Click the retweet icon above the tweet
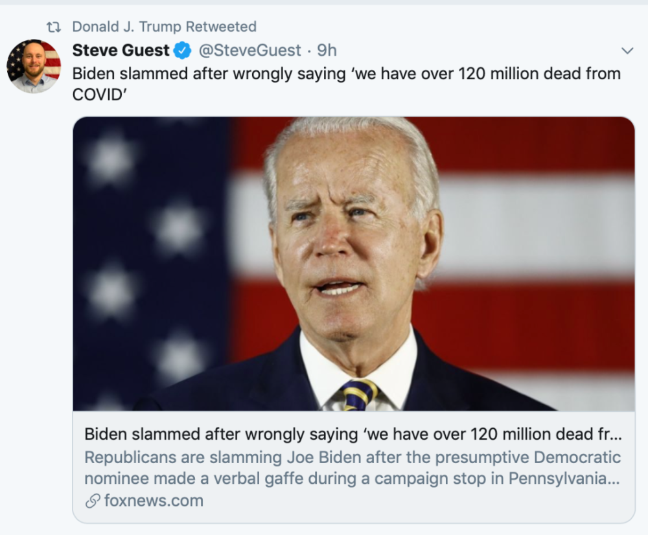Image resolution: width=648 pixels, height=535 pixels. point(54,27)
